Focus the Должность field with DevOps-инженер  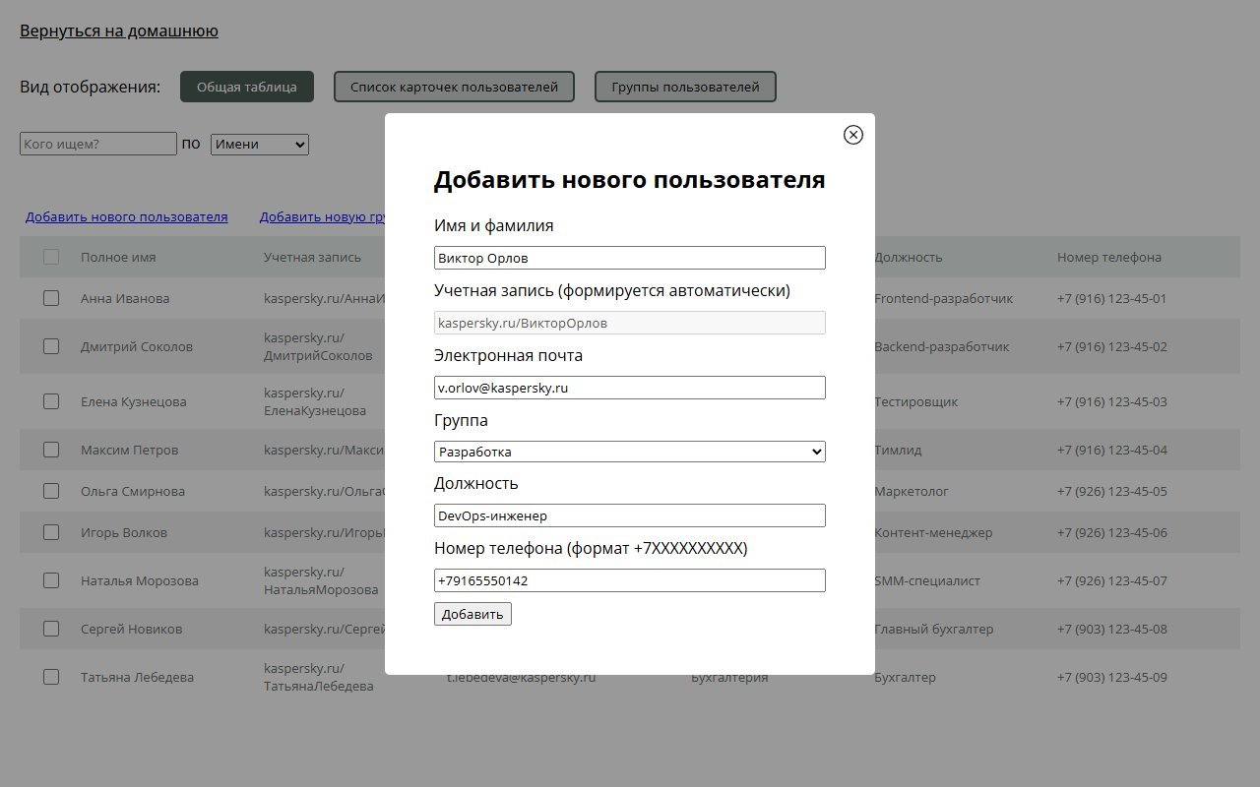[630, 515]
